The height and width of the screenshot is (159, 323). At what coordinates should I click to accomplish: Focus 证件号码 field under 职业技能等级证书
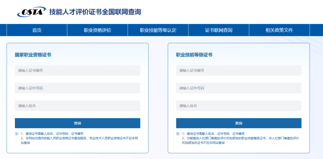[x=239, y=88]
